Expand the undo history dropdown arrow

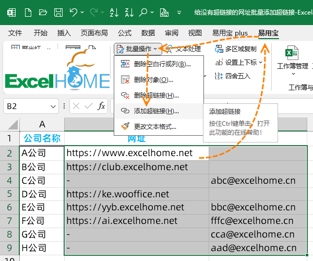82,13
